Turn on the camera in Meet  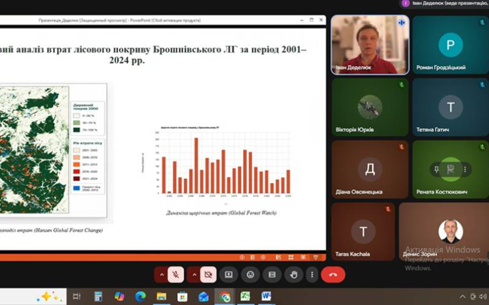click(x=208, y=274)
